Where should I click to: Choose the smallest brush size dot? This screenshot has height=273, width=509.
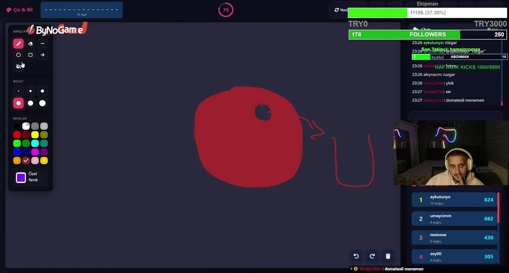tap(18, 91)
